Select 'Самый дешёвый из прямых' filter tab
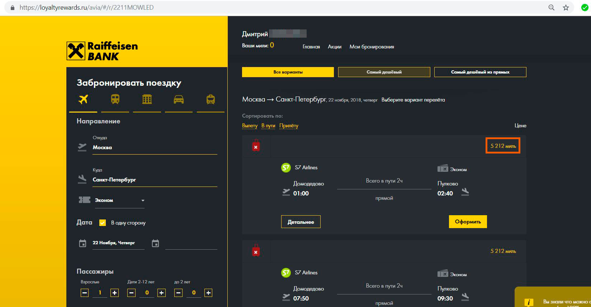The height and width of the screenshot is (307, 591). 480,72
